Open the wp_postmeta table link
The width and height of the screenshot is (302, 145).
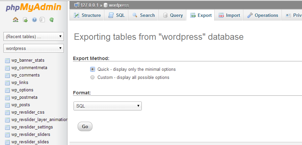[x=24, y=97]
